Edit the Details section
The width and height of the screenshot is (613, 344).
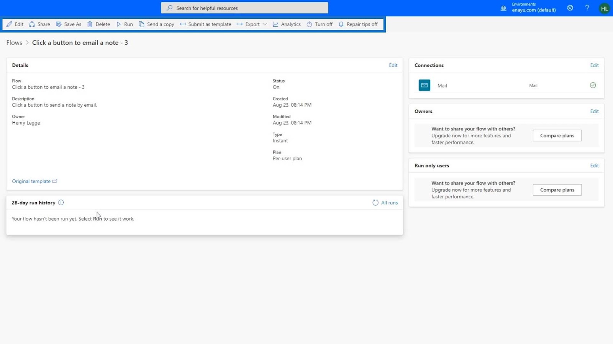click(x=393, y=65)
